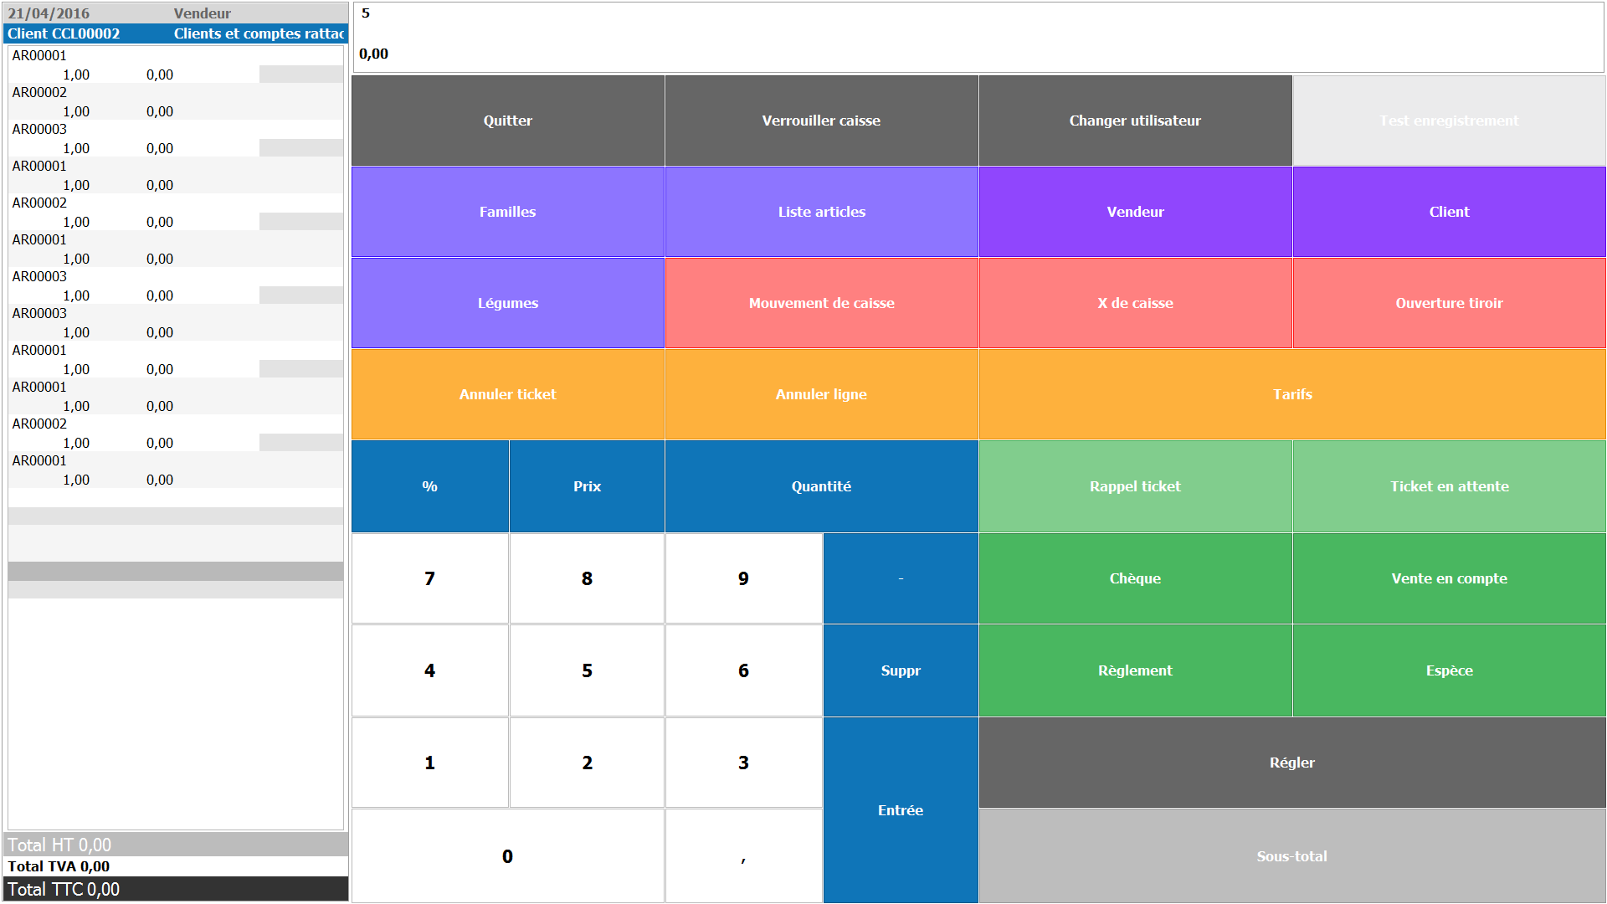Click the Régler button

point(1292,763)
